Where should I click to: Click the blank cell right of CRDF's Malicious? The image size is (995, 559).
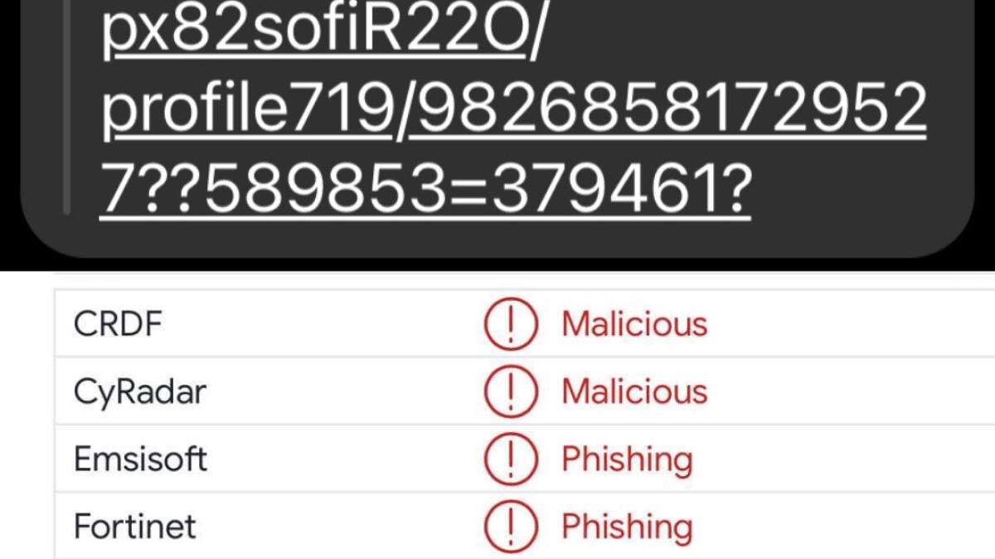click(x=854, y=324)
